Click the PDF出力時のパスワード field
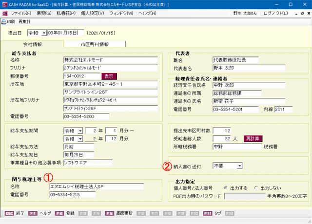312x224 pixels. coord(245,196)
